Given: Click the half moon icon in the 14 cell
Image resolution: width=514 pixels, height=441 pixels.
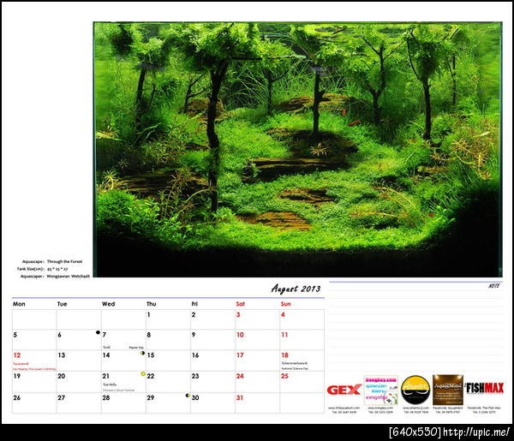Looking at the screenshot, I should coord(142,353).
